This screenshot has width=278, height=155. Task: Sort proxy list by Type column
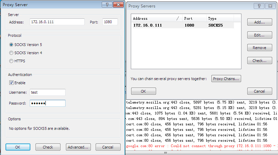click(x=219, y=18)
